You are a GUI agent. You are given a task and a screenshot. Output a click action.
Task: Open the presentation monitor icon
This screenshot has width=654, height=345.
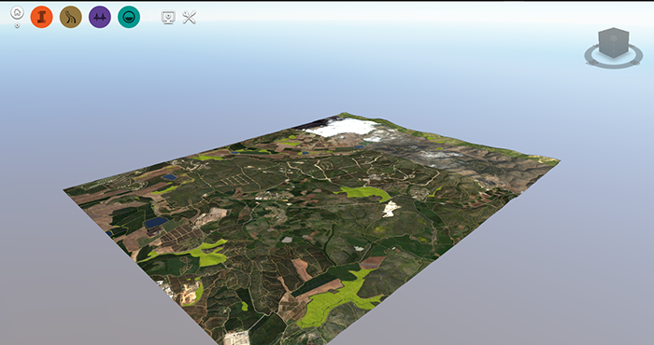tap(168, 17)
